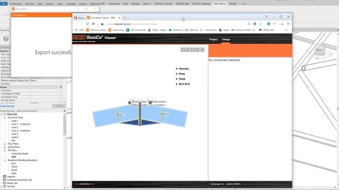Image resolution: width=339 pixels, height=190 pixels.
Task: Collapse the 3D Views tree node
Action: (x=5, y=150)
